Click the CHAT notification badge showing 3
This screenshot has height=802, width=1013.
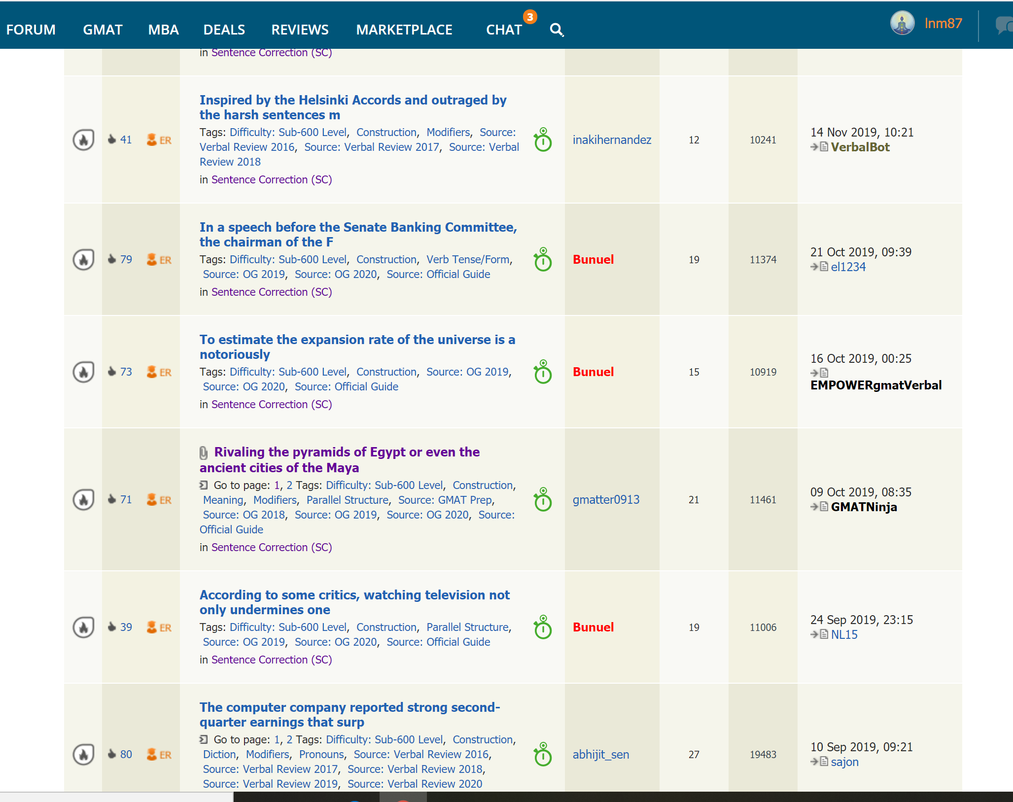pos(530,17)
